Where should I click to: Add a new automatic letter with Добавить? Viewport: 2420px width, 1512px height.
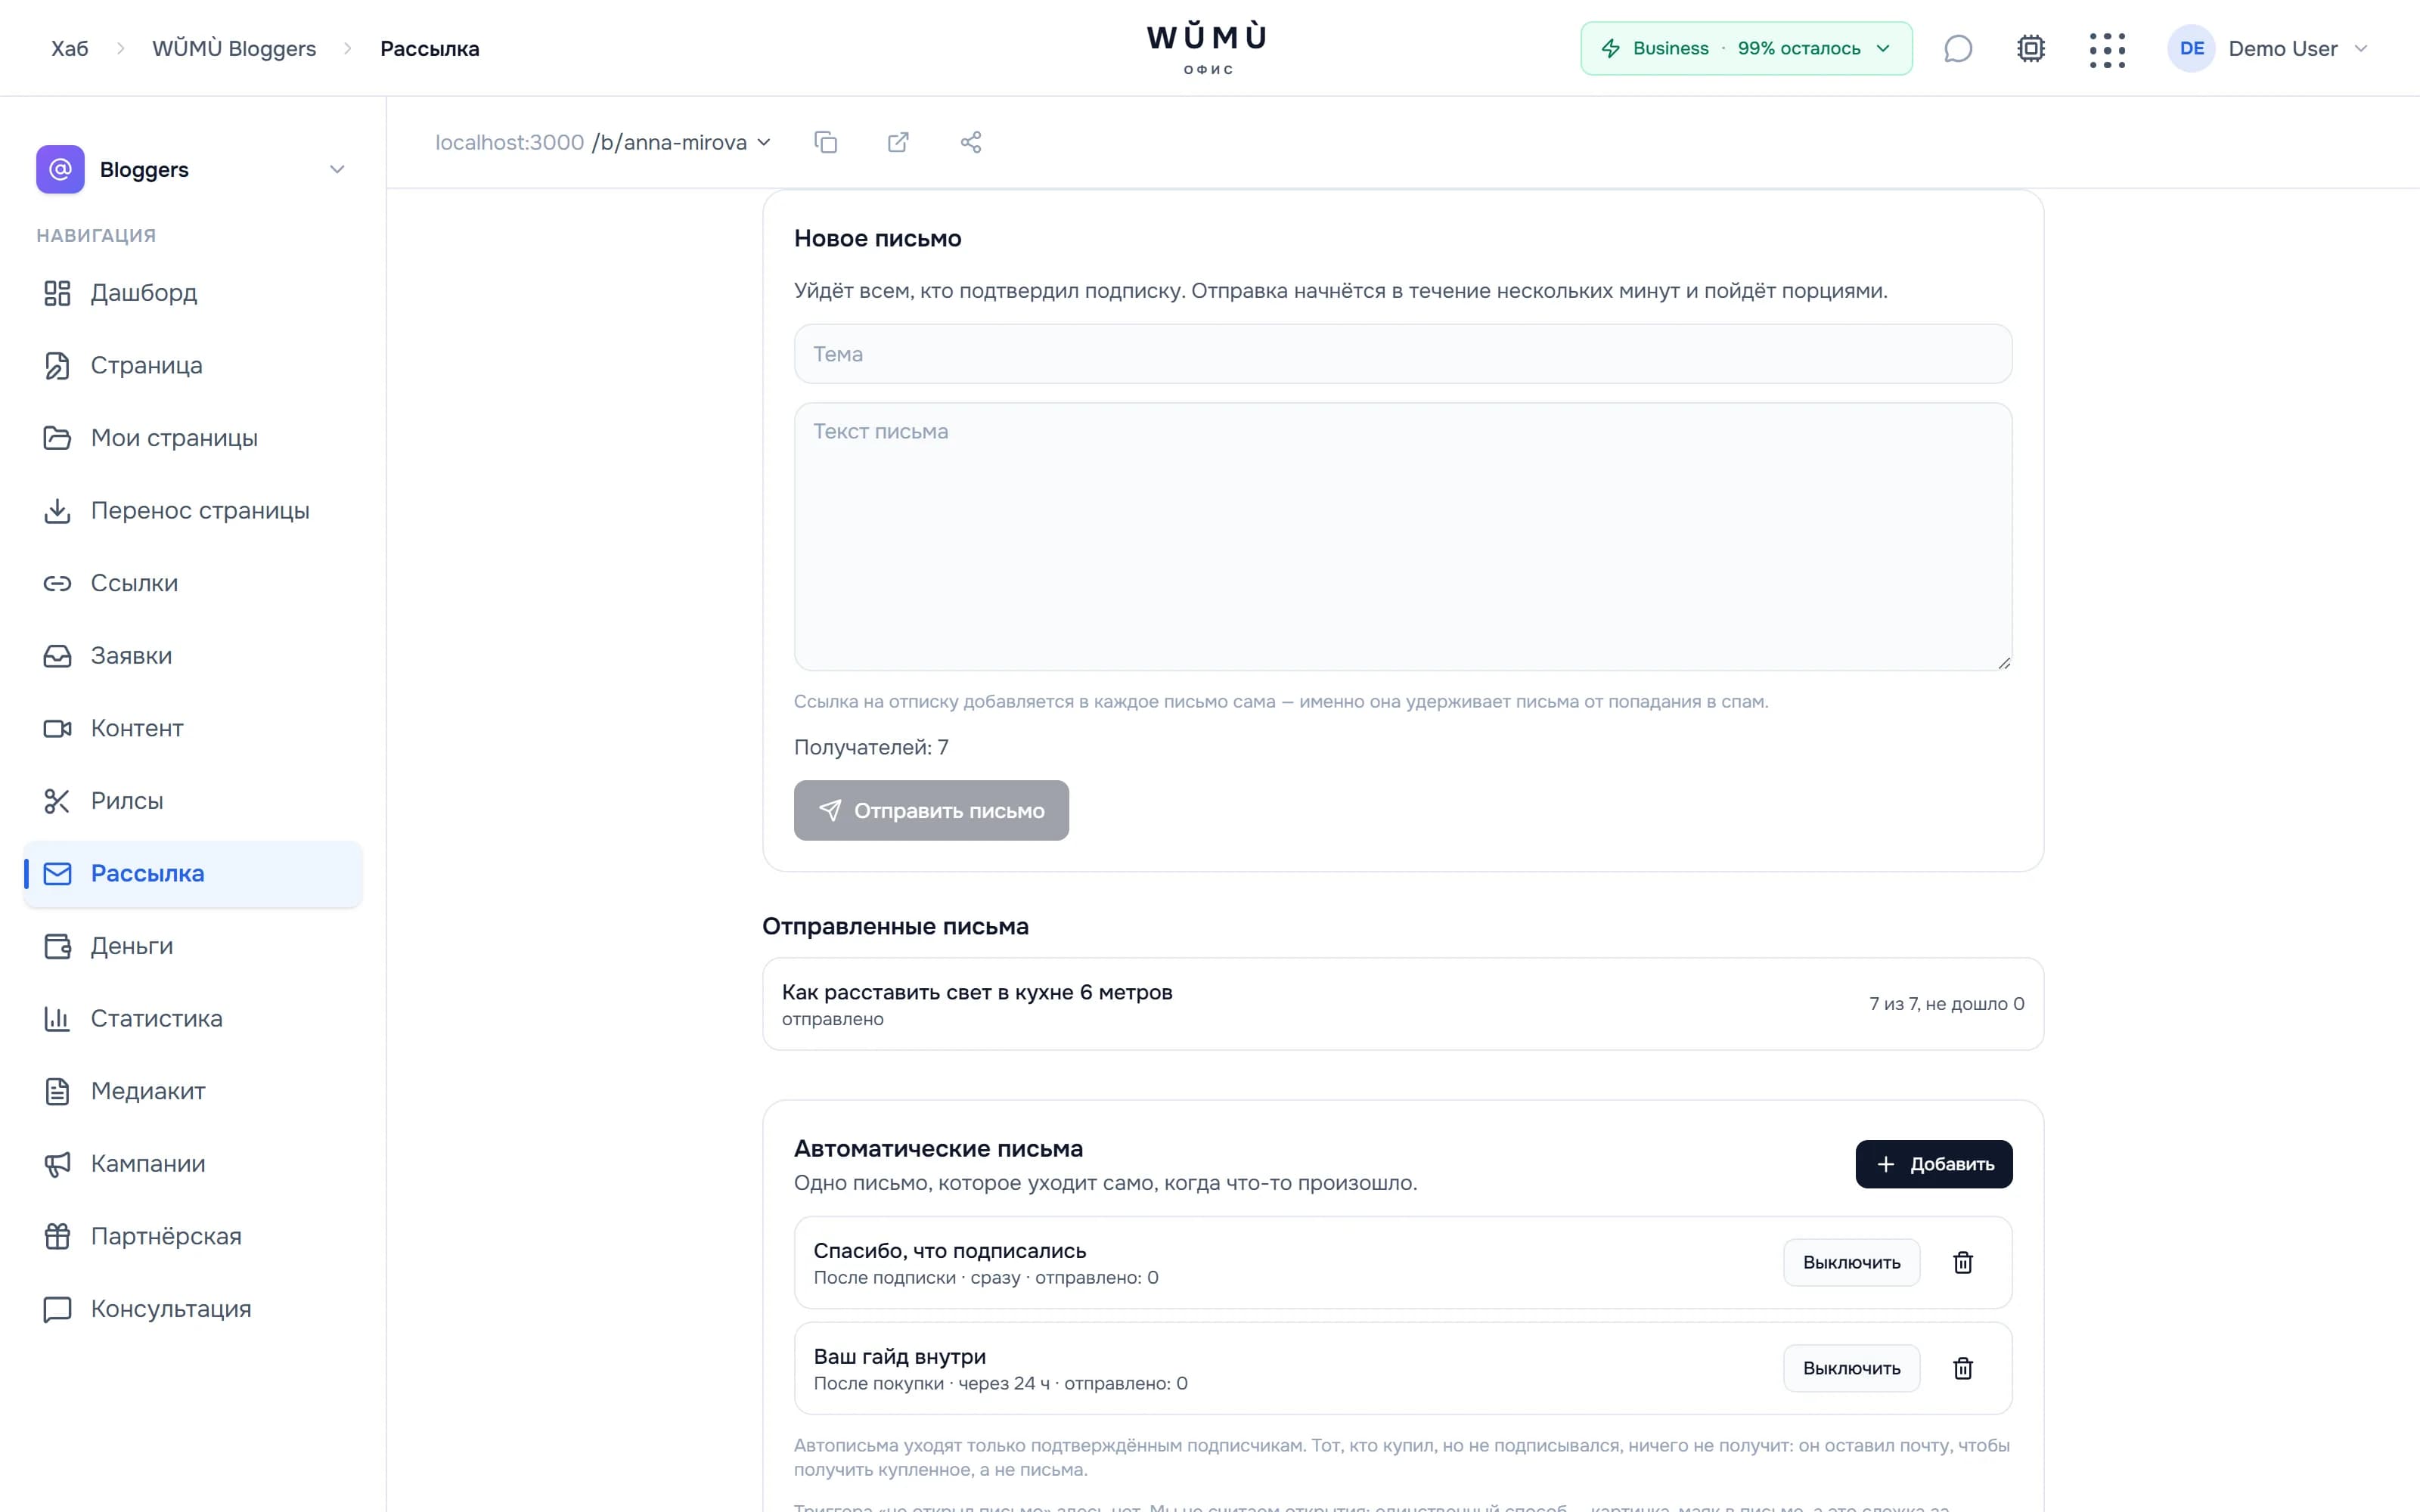click(1934, 1164)
